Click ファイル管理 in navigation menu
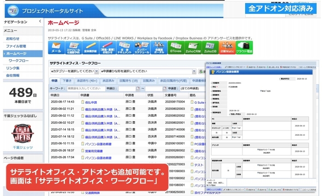322x196 pixels. pyautogui.click(x=16, y=46)
